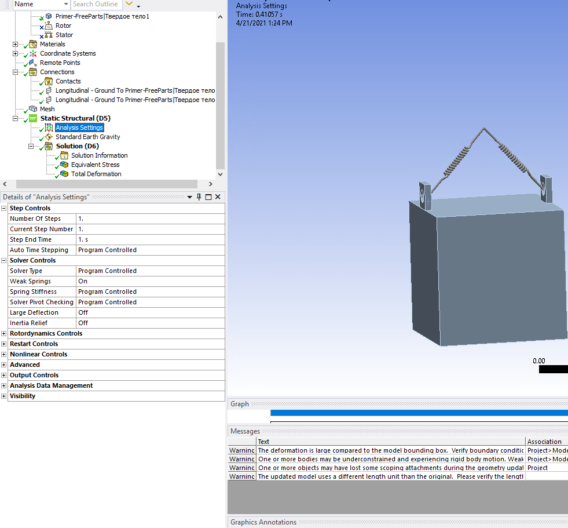Select the Rotor part icon
The width and height of the screenshot is (568, 528).
pyautogui.click(x=49, y=26)
